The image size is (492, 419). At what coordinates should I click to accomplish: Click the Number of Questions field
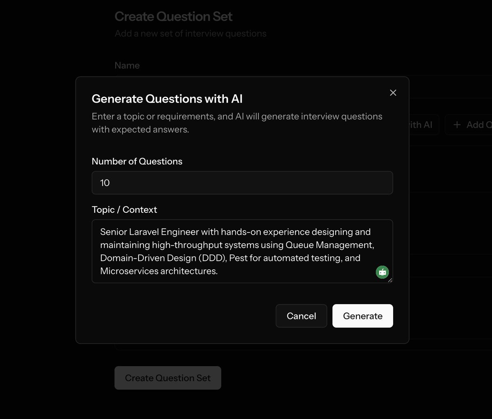(x=242, y=183)
